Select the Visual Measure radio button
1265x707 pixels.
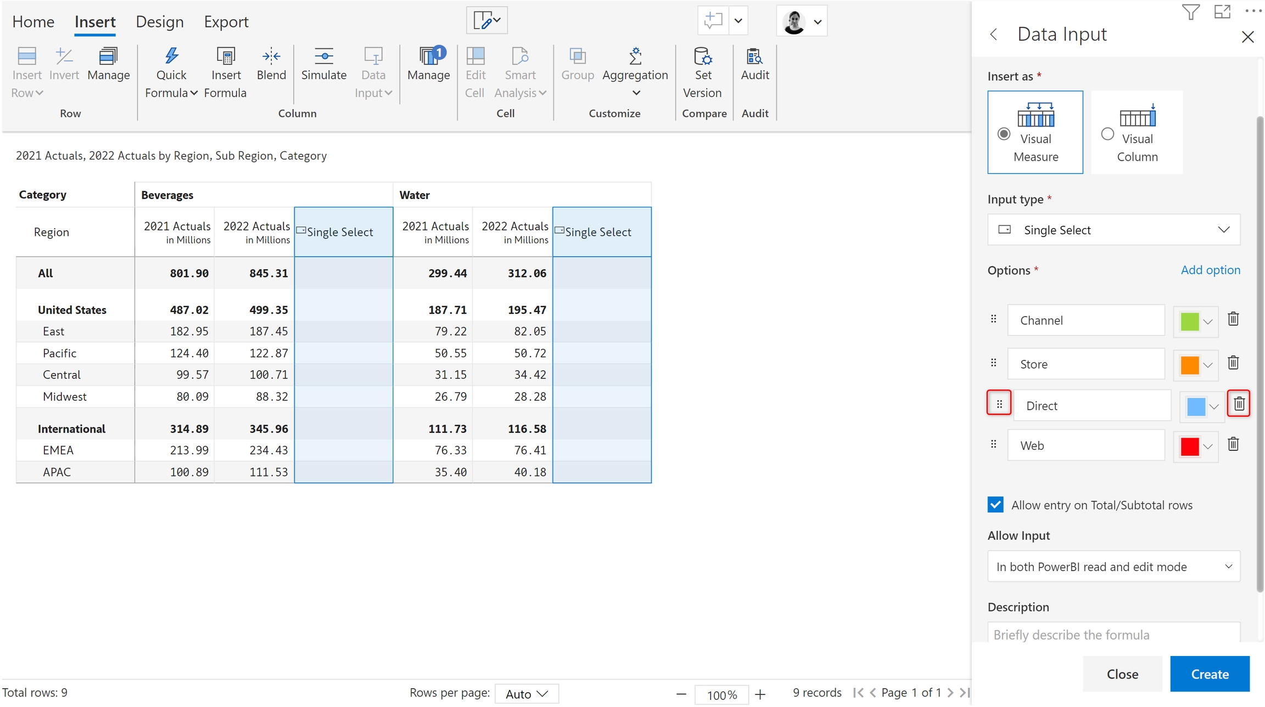(1004, 134)
